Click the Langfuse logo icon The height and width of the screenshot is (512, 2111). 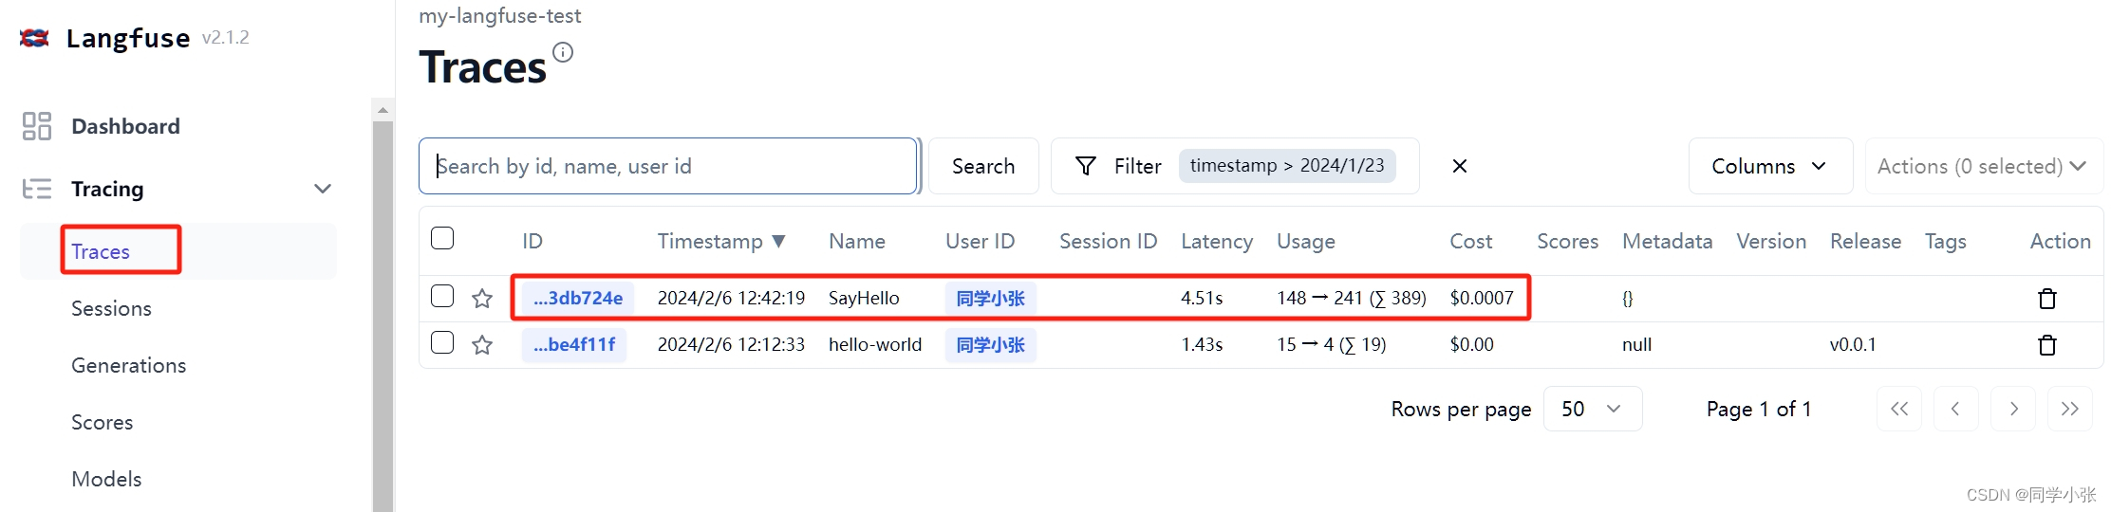[34, 38]
